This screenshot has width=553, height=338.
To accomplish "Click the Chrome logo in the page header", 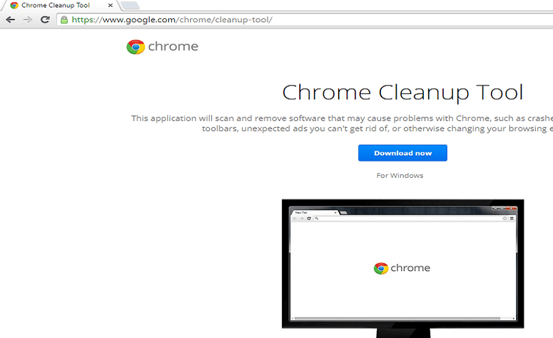I will coord(135,47).
